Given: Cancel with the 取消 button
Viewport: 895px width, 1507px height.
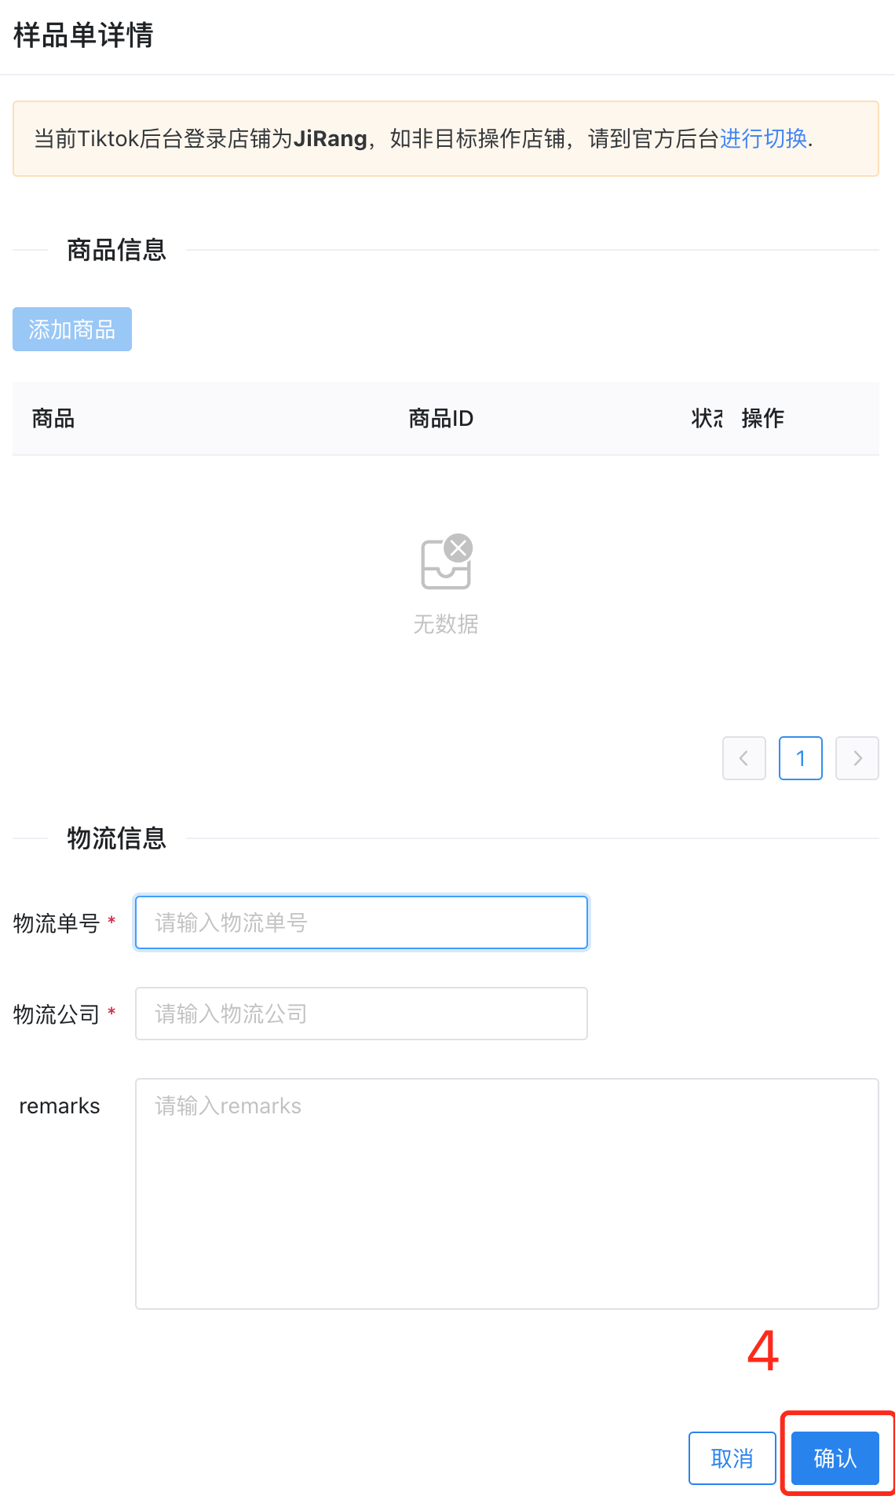Looking at the screenshot, I should pos(732,1458).
